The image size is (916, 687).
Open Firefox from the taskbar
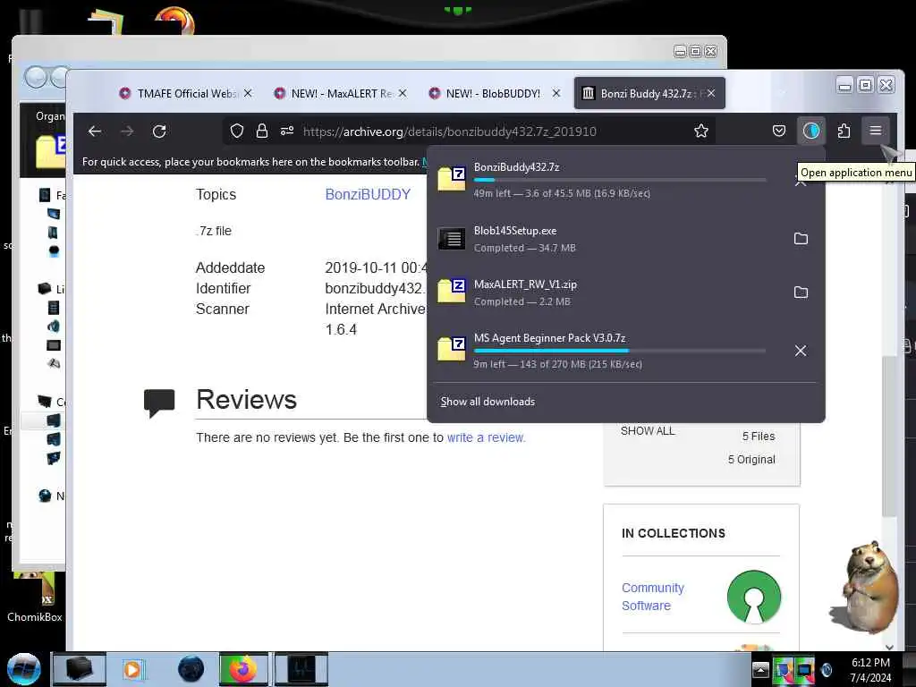click(243, 669)
